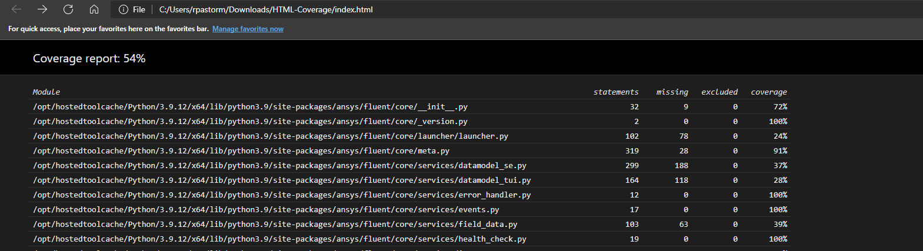The width and height of the screenshot is (923, 251).
Task: Select the 28% coverage value for datamodel_tui.py
Action: [780, 180]
